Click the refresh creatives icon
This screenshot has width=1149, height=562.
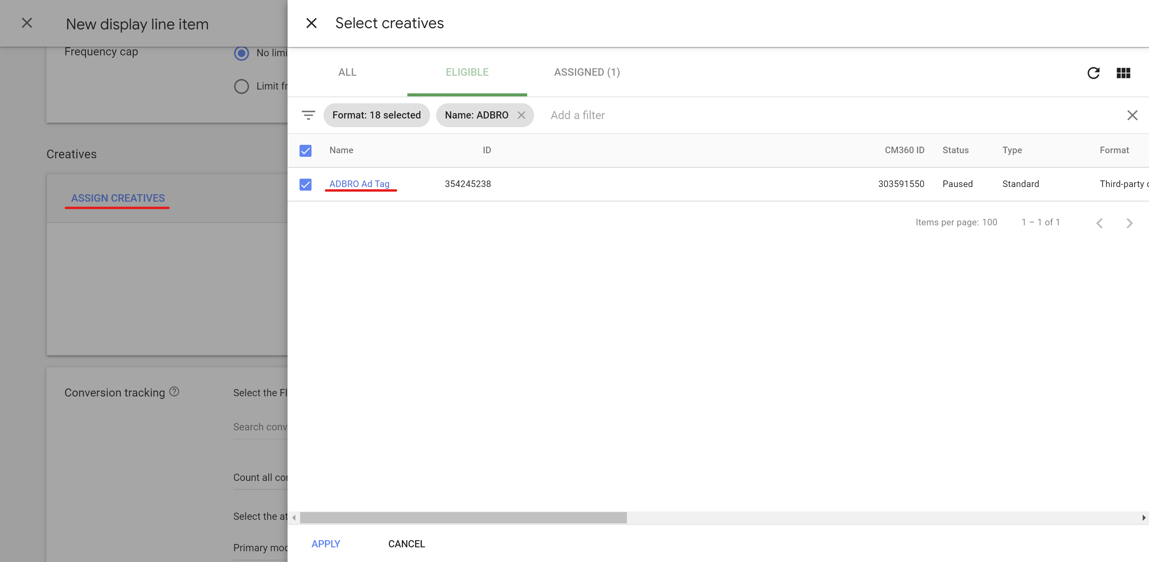[1093, 73]
